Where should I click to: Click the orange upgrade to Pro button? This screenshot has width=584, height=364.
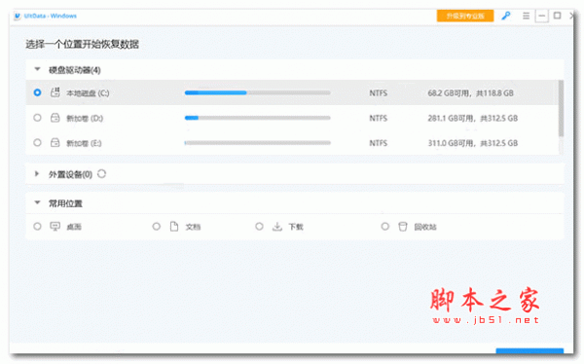click(465, 16)
